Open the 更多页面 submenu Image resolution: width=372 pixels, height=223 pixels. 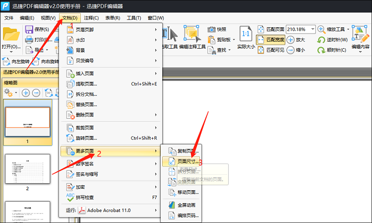tap(111, 151)
